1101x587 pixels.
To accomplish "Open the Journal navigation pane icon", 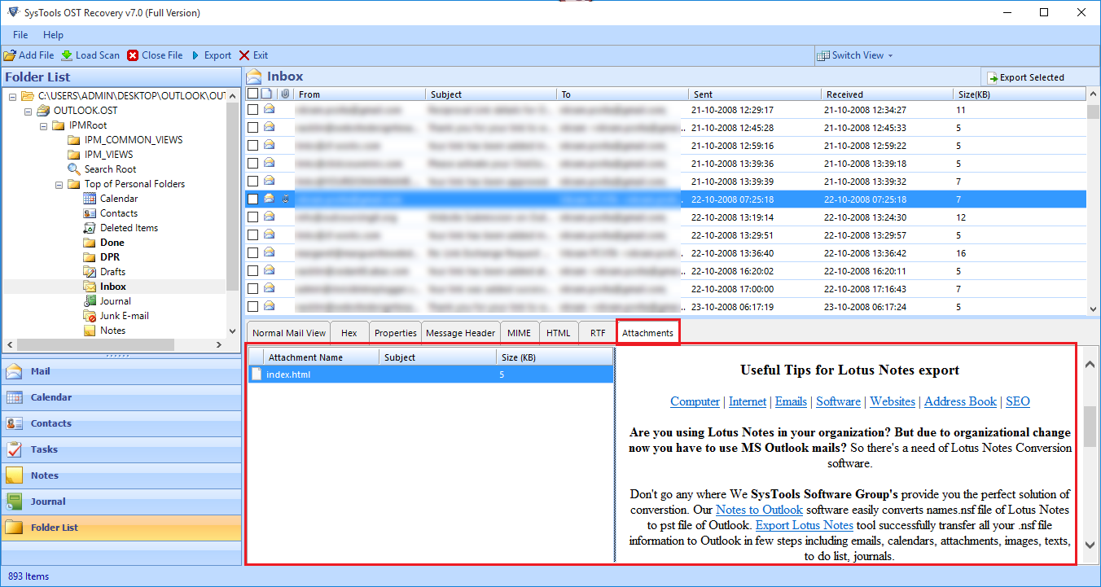I will (x=14, y=502).
